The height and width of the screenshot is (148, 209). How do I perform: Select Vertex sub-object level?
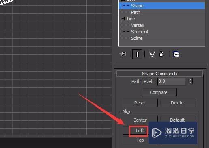[x=138, y=25]
